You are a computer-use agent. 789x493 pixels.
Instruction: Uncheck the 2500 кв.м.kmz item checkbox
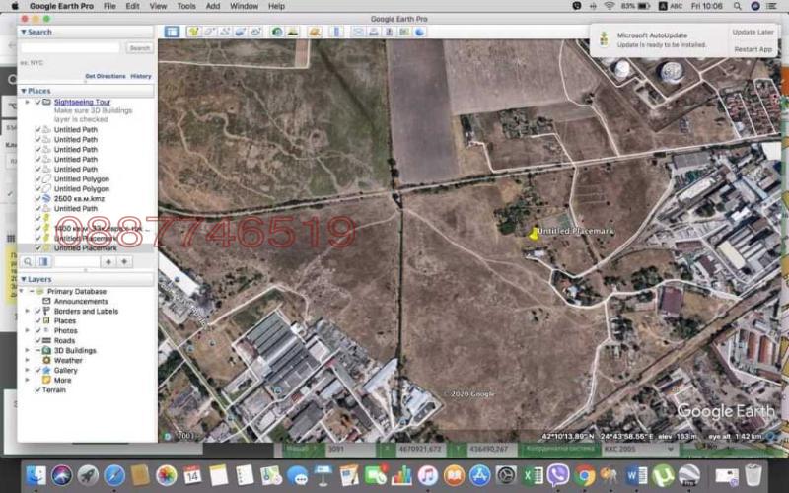click(38, 198)
